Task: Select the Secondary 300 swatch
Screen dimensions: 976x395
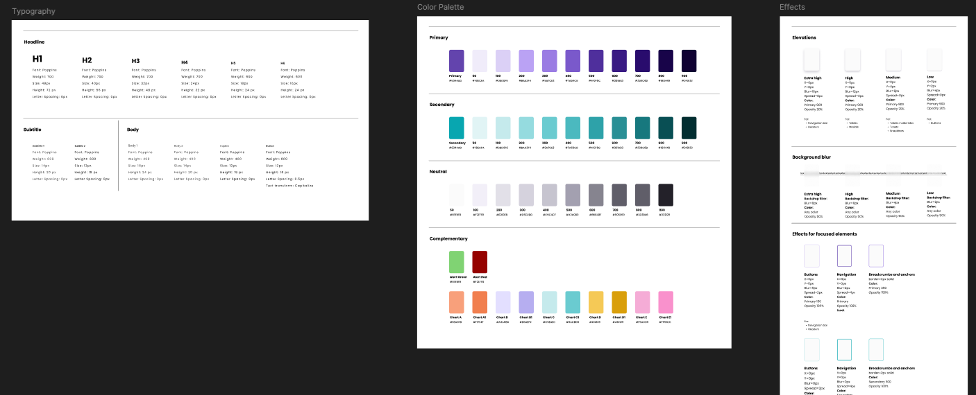Action: tap(550, 128)
